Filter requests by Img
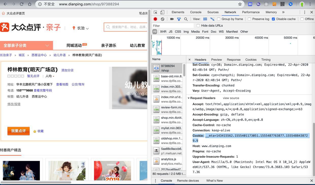This screenshot has height=185, width=315. click(186, 32)
